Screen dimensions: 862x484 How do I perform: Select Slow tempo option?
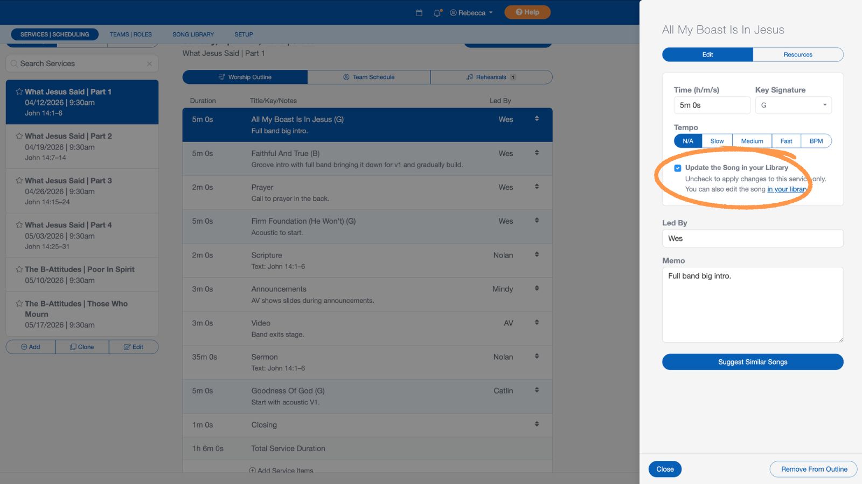point(717,141)
